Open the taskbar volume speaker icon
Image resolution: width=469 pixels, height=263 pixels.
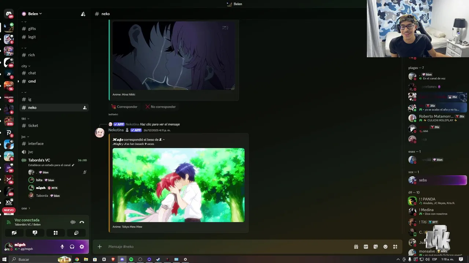click(x=427, y=259)
